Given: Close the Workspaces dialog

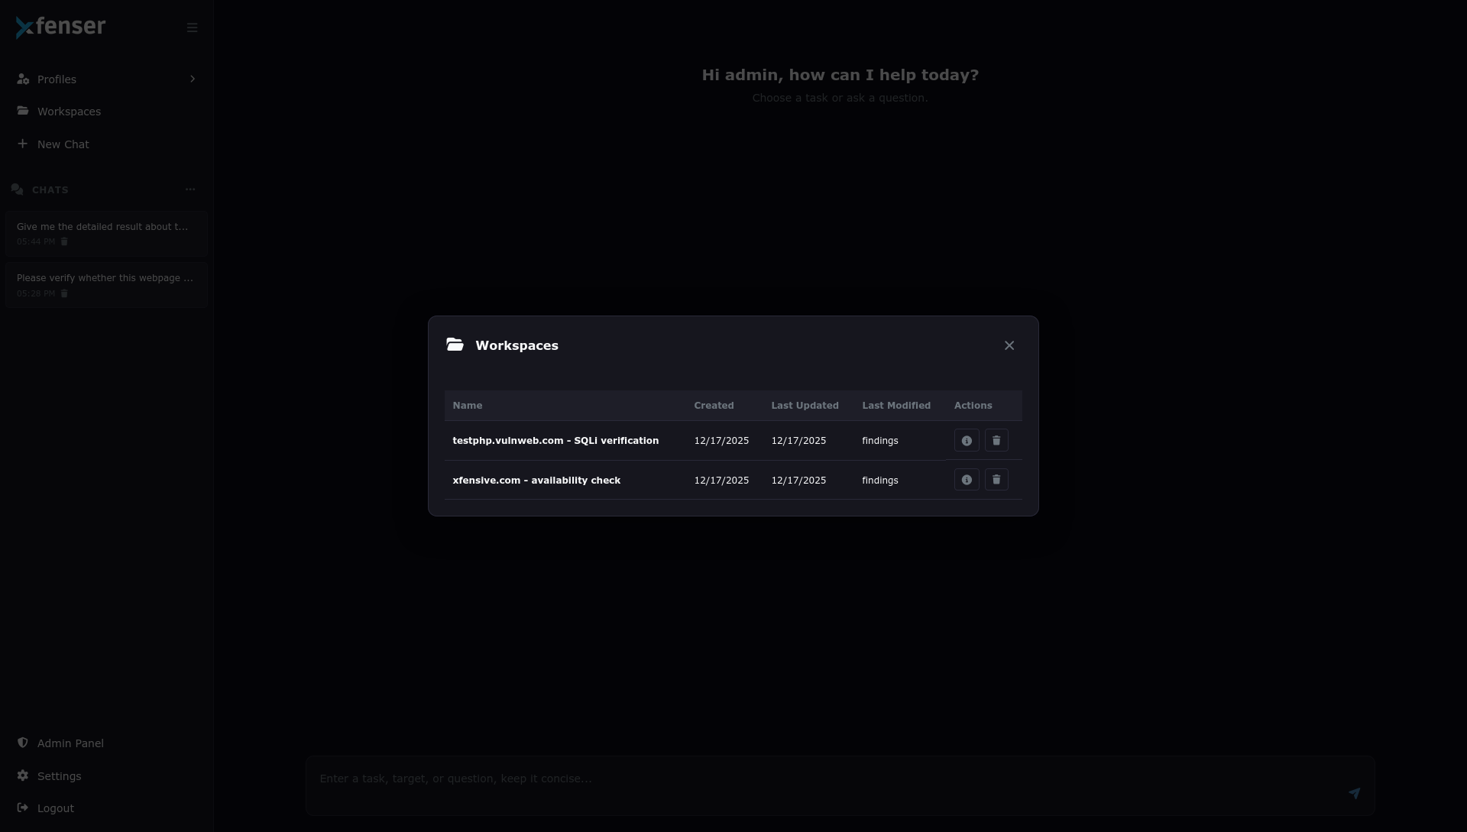Looking at the screenshot, I should click(1009, 346).
